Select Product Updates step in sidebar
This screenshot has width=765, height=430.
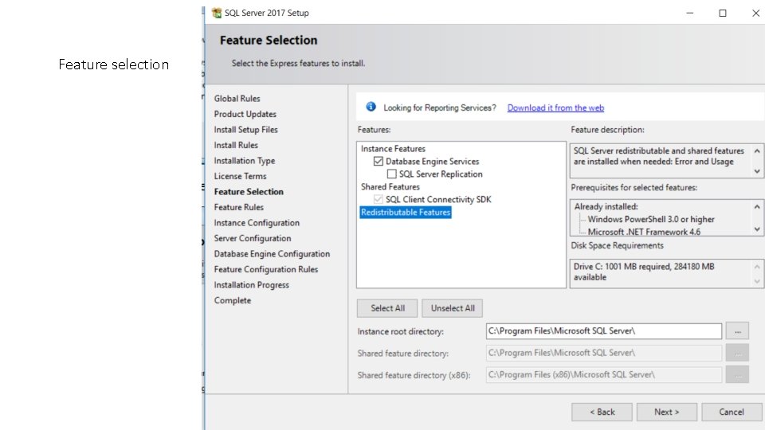coord(245,114)
